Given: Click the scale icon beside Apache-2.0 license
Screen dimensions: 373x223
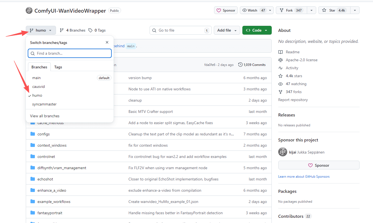Looking at the screenshot, I should click(x=281, y=60).
